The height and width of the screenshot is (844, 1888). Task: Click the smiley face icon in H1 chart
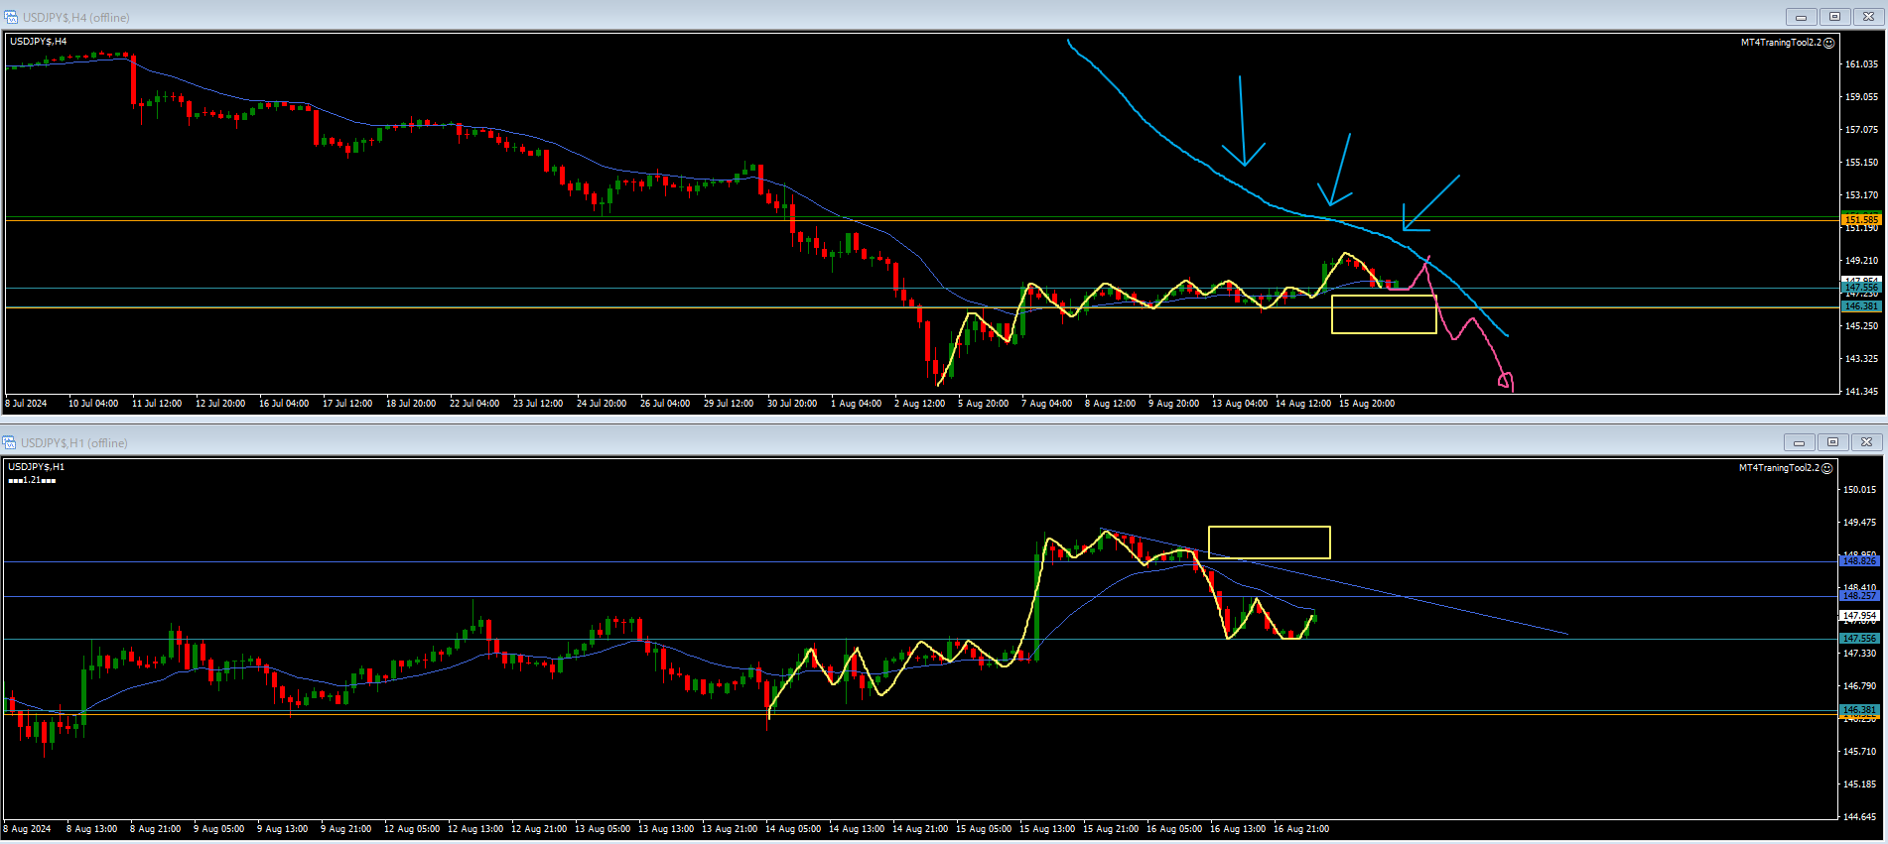(x=1827, y=468)
